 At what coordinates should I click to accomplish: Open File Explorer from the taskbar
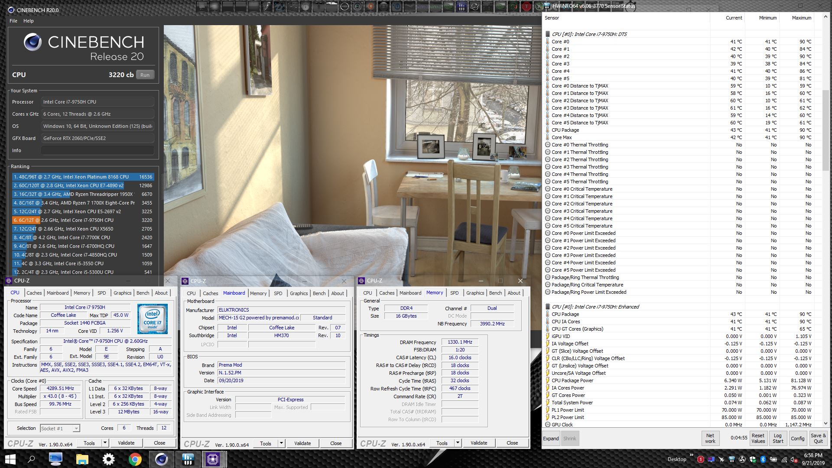point(82,459)
